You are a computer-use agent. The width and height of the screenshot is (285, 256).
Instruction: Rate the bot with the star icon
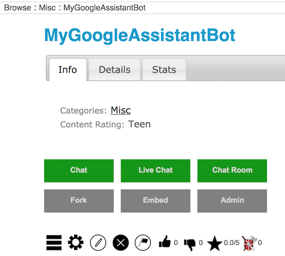(x=215, y=243)
